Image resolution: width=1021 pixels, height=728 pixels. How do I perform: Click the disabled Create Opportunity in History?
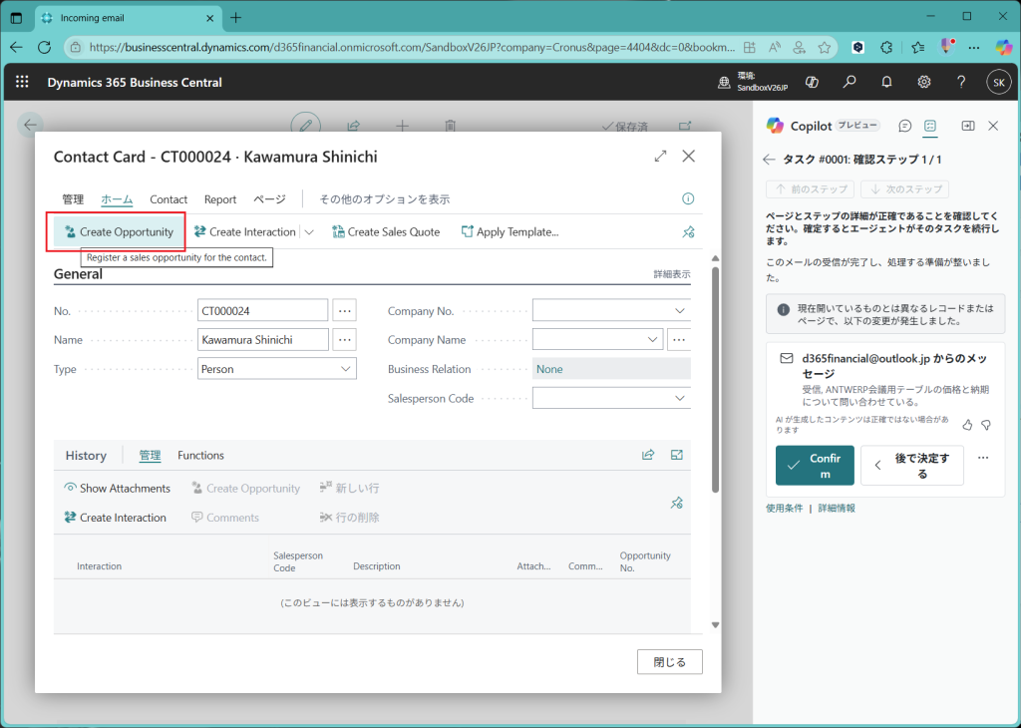pos(245,488)
